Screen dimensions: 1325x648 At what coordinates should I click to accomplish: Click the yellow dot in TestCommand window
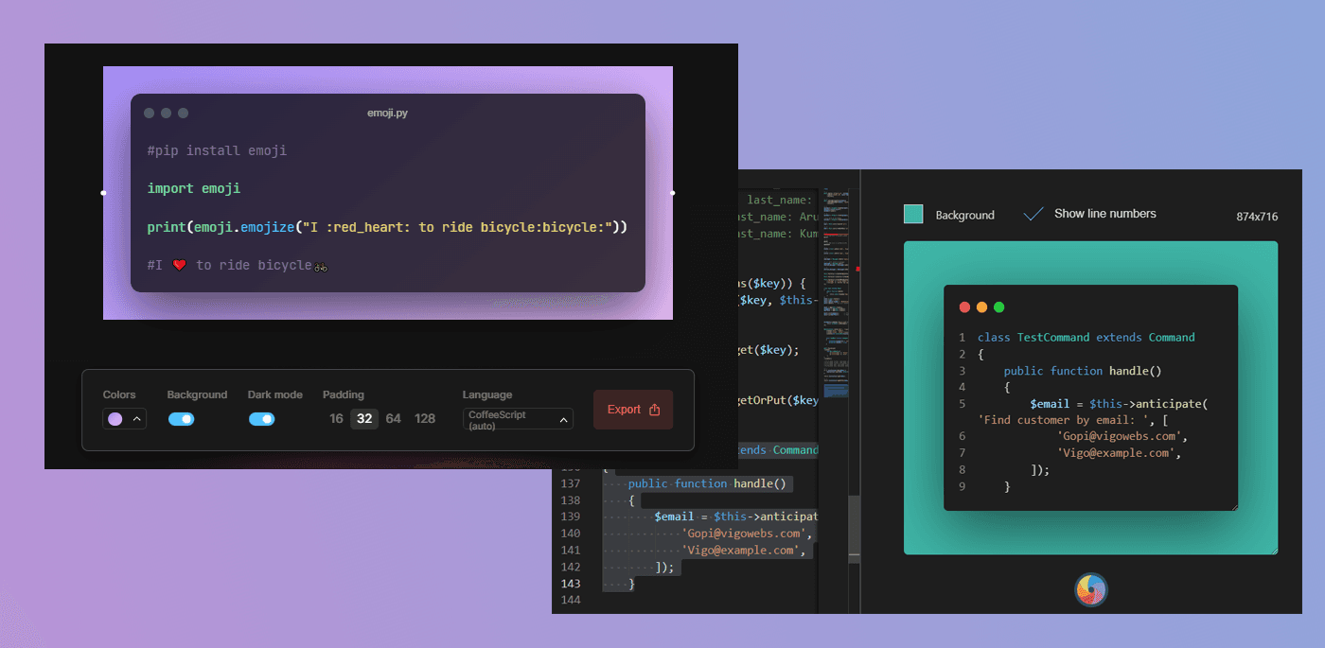click(981, 307)
